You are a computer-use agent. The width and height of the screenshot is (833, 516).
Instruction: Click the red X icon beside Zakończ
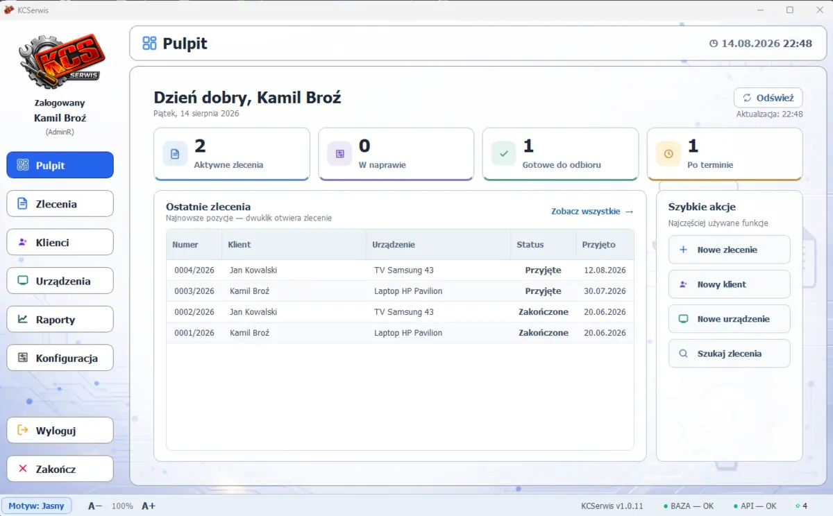point(22,469)
